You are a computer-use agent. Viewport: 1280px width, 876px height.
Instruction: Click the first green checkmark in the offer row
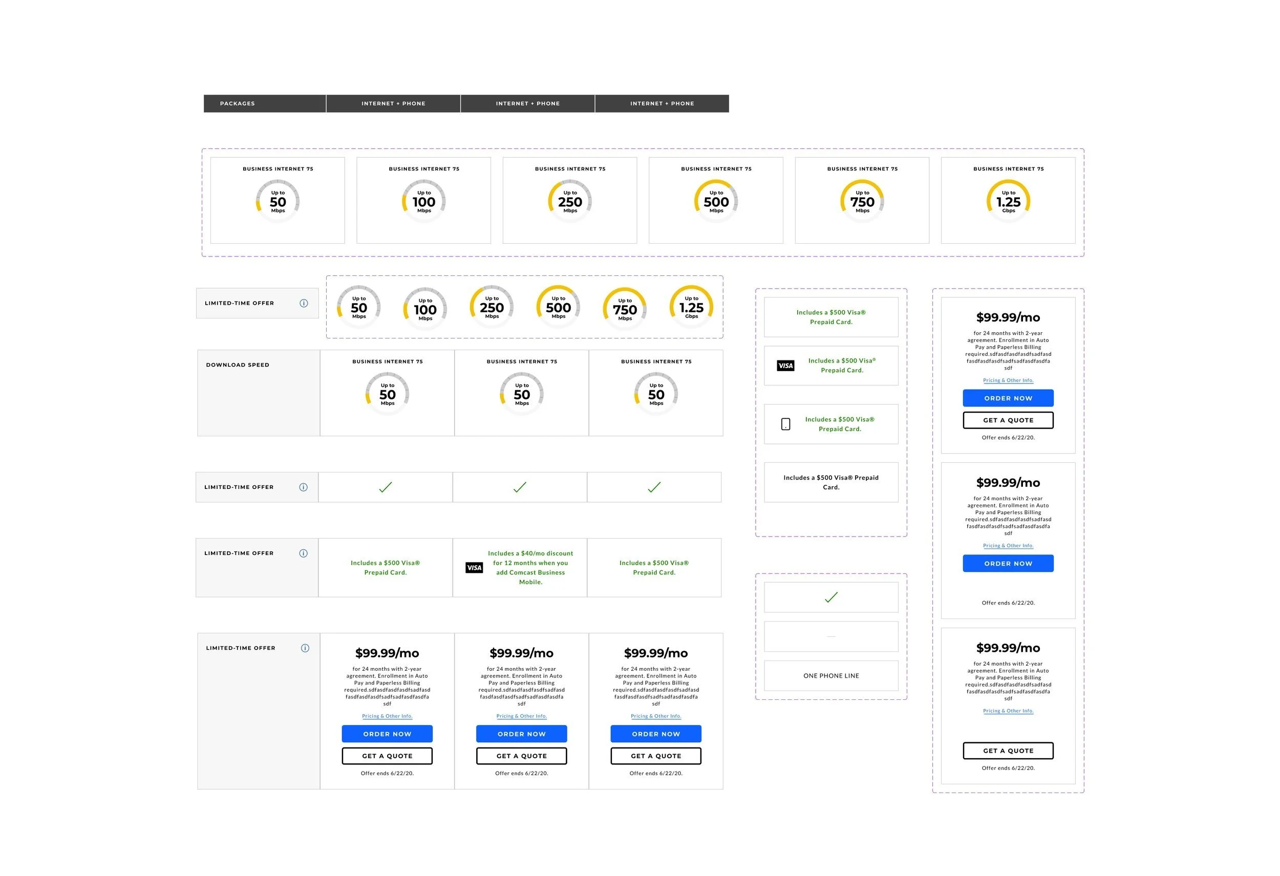pos(386,487)
